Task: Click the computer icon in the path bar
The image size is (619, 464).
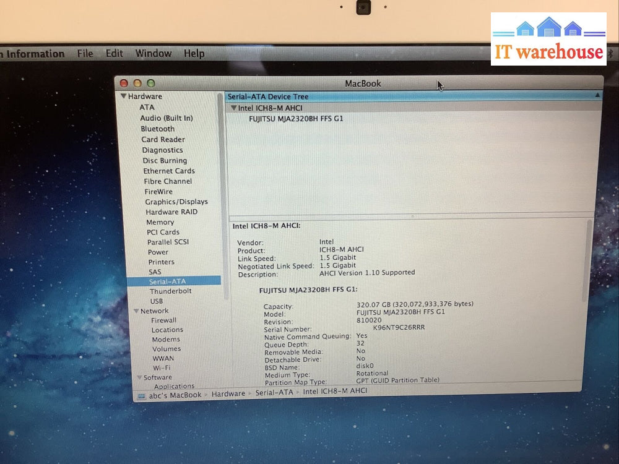Action: pyautogui.click(x=142, y=395)
